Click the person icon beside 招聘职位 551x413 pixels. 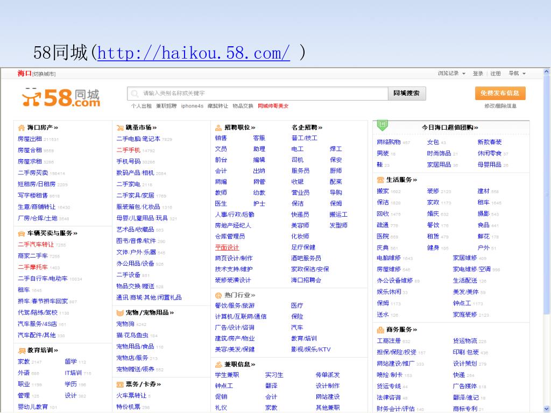(x=218, y=127)
